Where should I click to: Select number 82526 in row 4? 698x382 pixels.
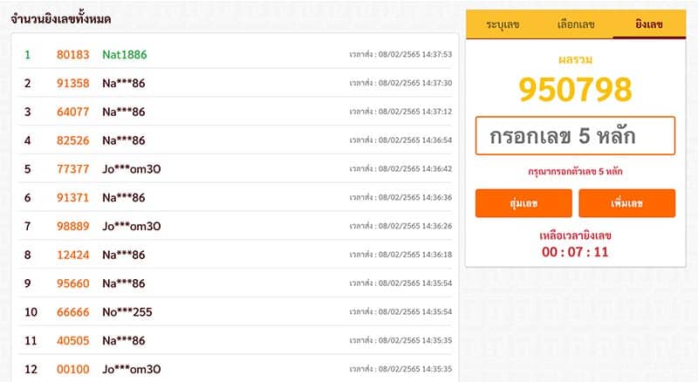tap(73, 140)
